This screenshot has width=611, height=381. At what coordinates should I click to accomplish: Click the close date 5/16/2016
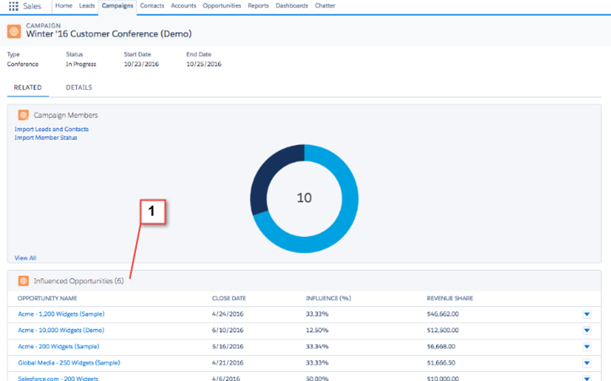tap(228, 346)
